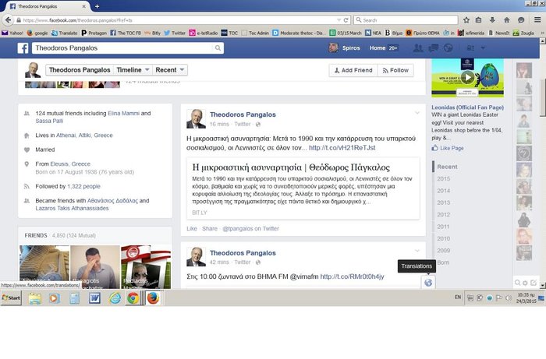Open Firefox downloads arrow icon
The width and height of the screenshot is (546, 359).
tap(492, 20)
